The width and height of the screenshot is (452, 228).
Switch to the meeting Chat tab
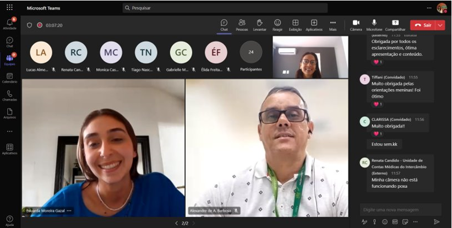(x=224, y=24)
